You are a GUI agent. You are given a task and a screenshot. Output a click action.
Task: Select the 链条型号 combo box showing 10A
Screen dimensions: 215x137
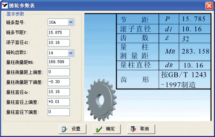(x=61, y=22)
